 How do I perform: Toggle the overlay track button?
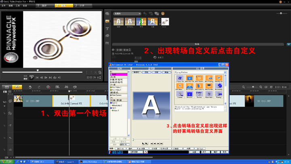point(10,113)
